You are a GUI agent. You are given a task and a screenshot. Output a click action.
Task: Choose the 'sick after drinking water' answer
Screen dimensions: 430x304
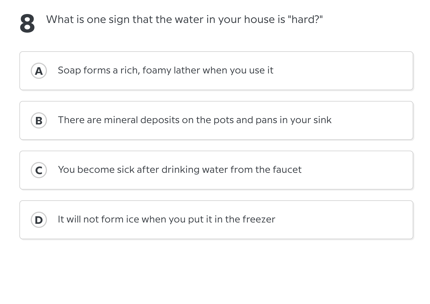coord(180,170)
